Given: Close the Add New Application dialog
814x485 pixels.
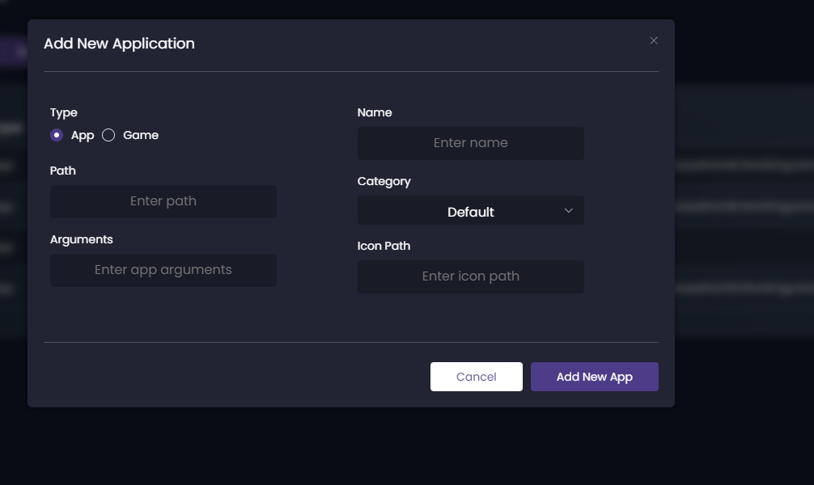Looking at the screenshot, I should point(654,40).
